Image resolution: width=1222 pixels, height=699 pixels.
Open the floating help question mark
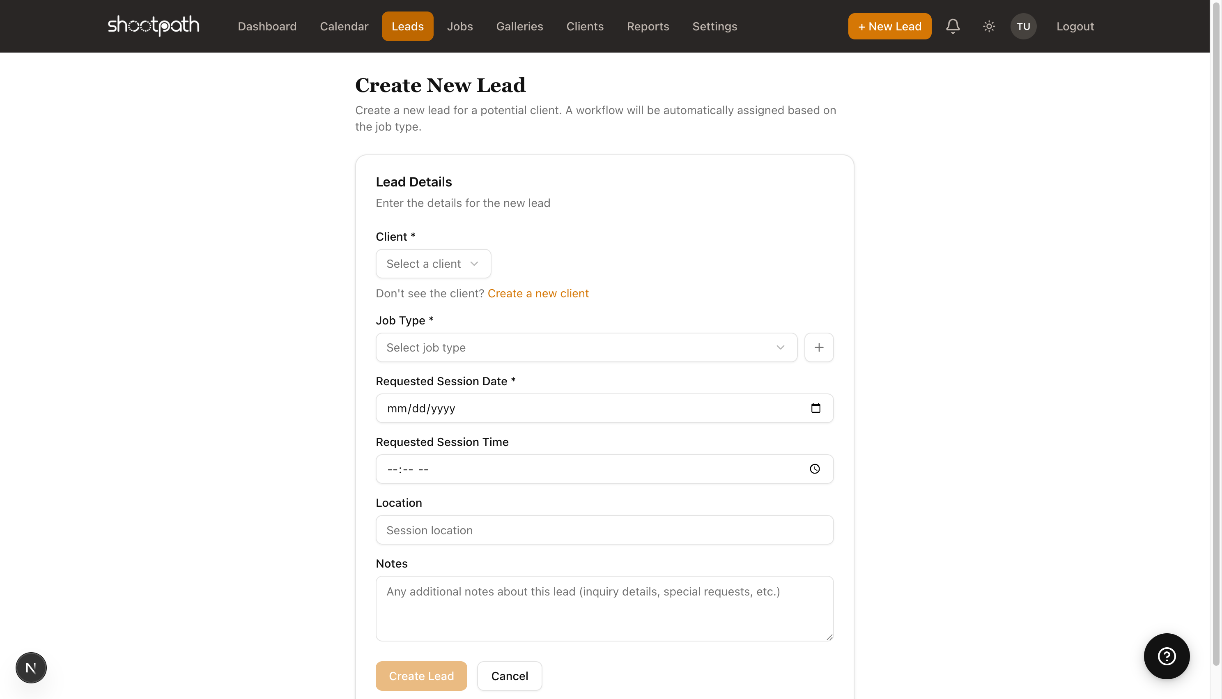(1167, 656)
